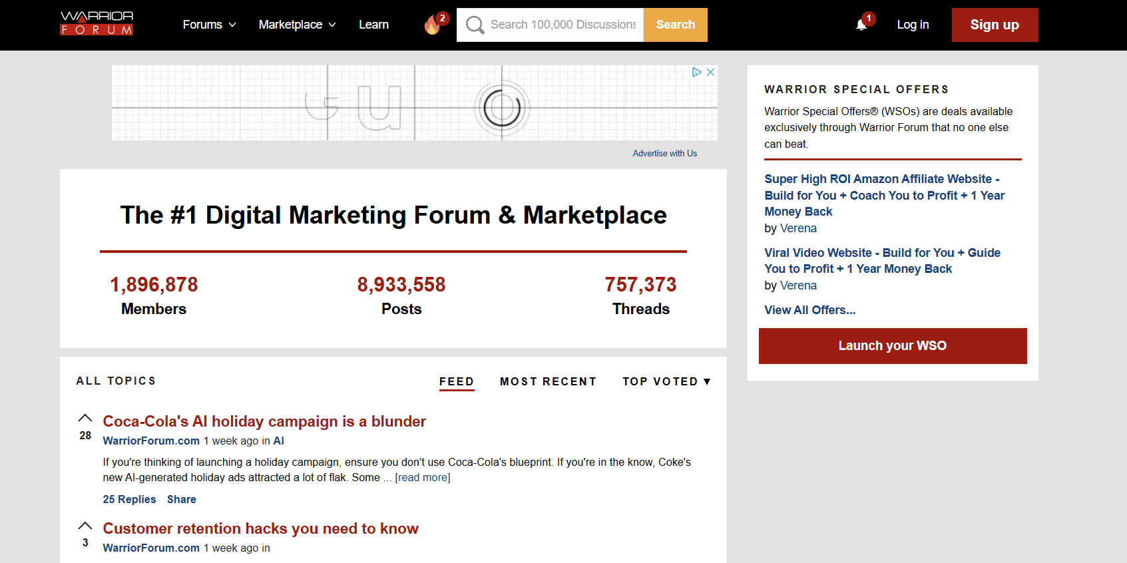Open the Customer retention hacks thread title

pyautogui.click(x=260, y=528)
